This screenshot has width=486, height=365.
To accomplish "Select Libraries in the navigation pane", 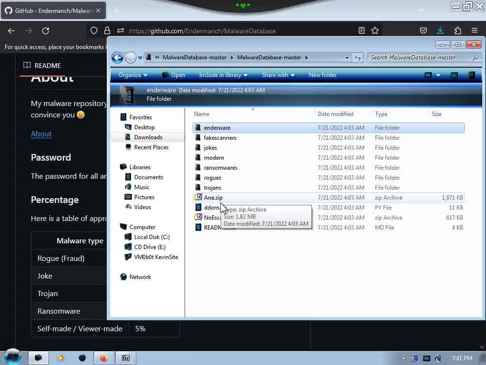I will pos(140,167).
